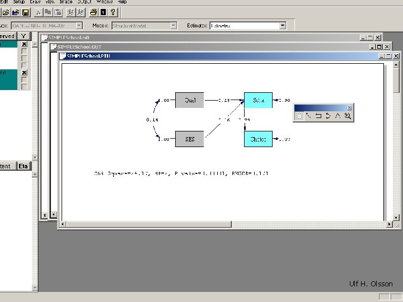
Task: Tick the last Y checkbox in the column
Action: pos(24,87)
